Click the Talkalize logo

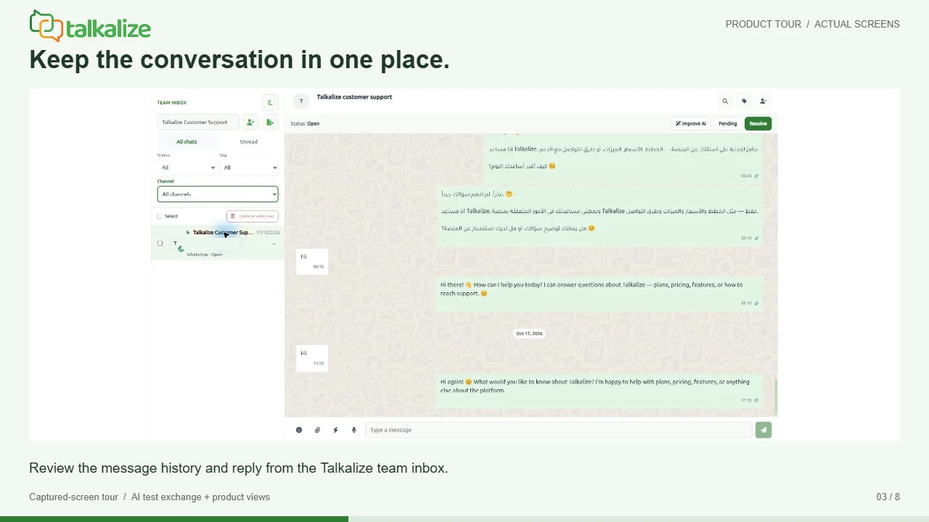coord(90,26)
